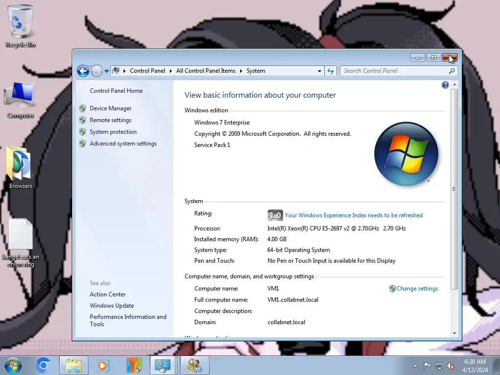
Task: Open the Windows Start button
Action: click(13, 365)
